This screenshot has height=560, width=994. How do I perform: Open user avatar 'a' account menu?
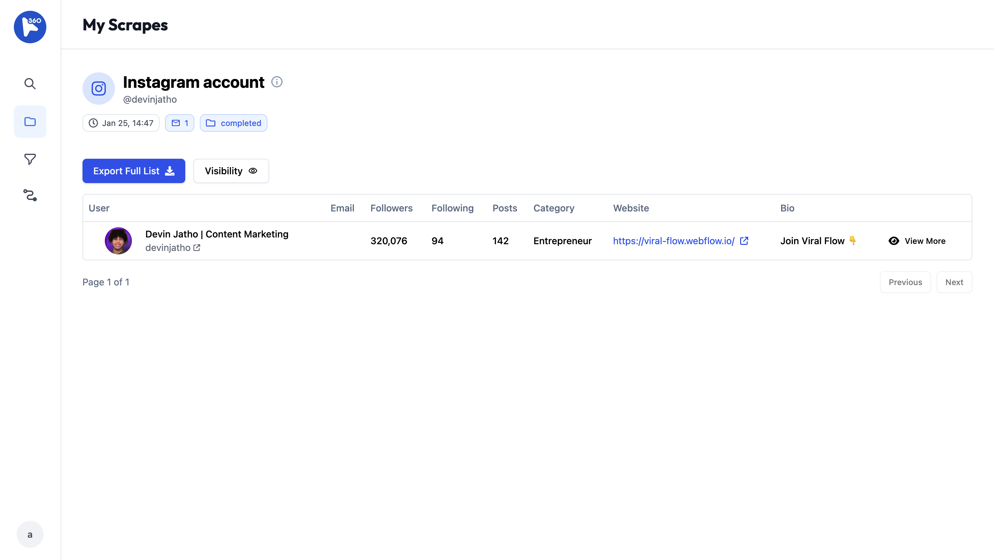(30, 534)
